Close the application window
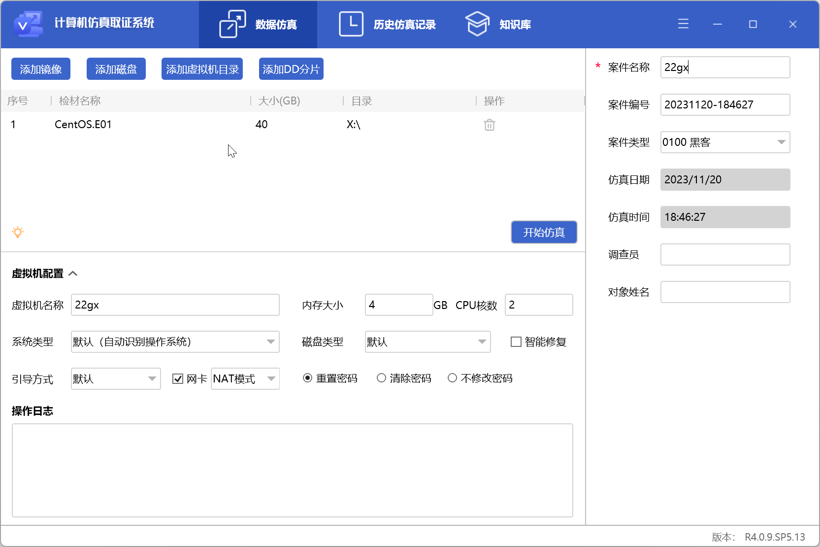 point(793,24)
